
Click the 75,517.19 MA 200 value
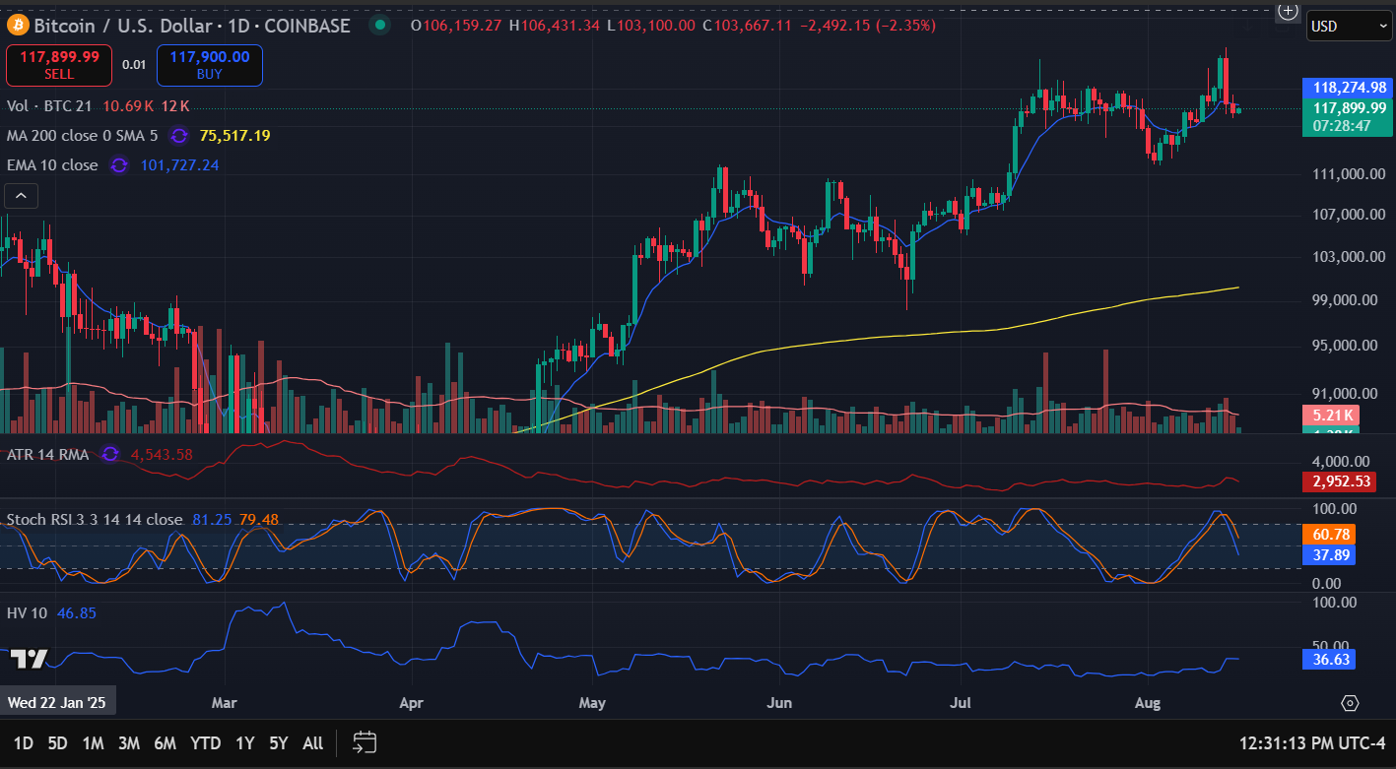(x=234, y=136)
